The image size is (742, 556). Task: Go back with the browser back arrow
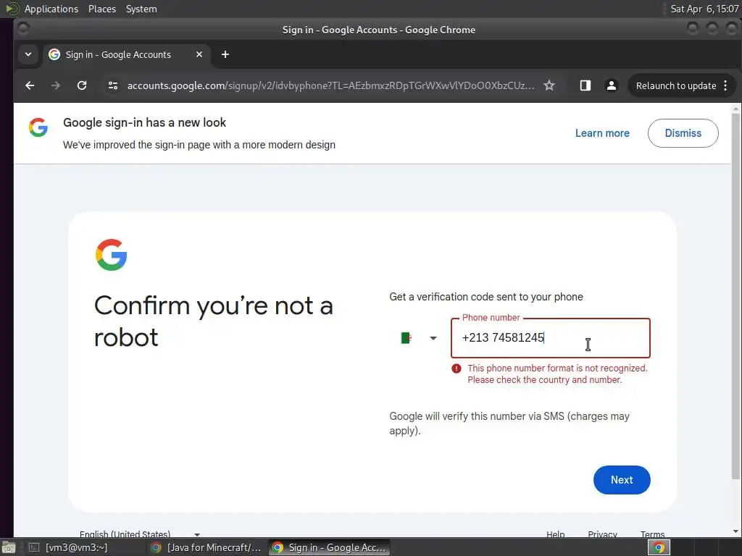click(x=30, y=85)
